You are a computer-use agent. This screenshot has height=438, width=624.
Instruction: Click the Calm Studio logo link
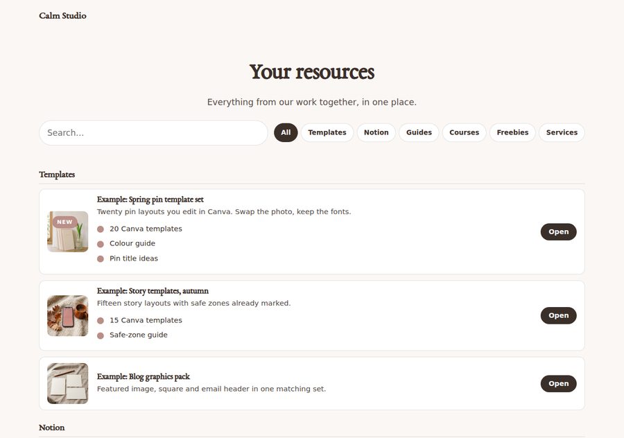[62, 15]
